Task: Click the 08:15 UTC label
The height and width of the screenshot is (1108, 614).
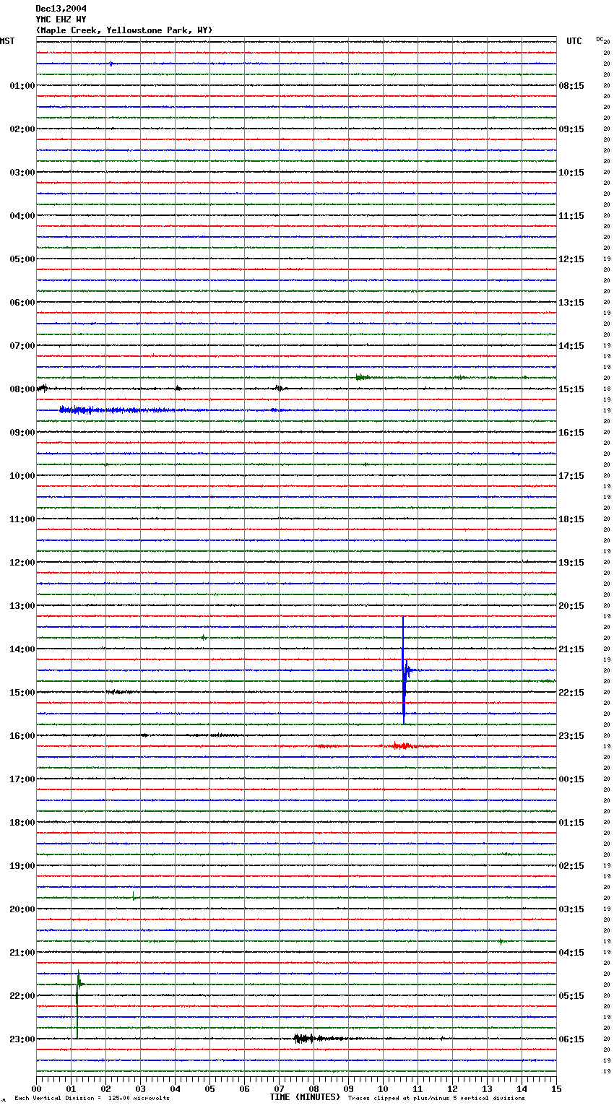Action: [x=571, y=86]
